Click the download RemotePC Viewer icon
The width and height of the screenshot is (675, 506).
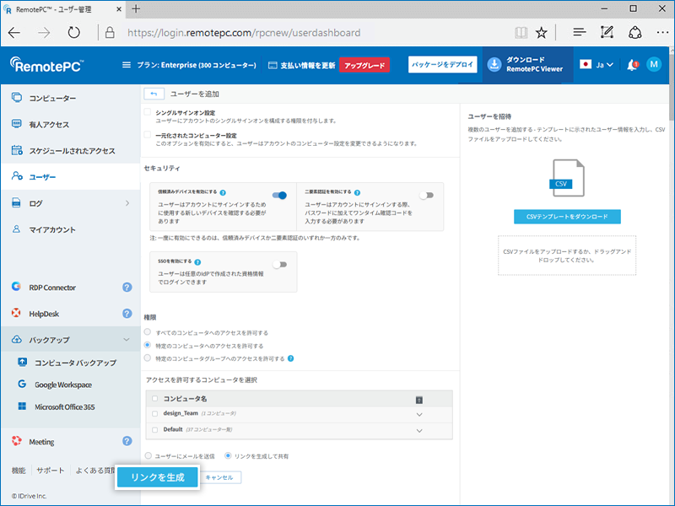(x=494, y=65)
